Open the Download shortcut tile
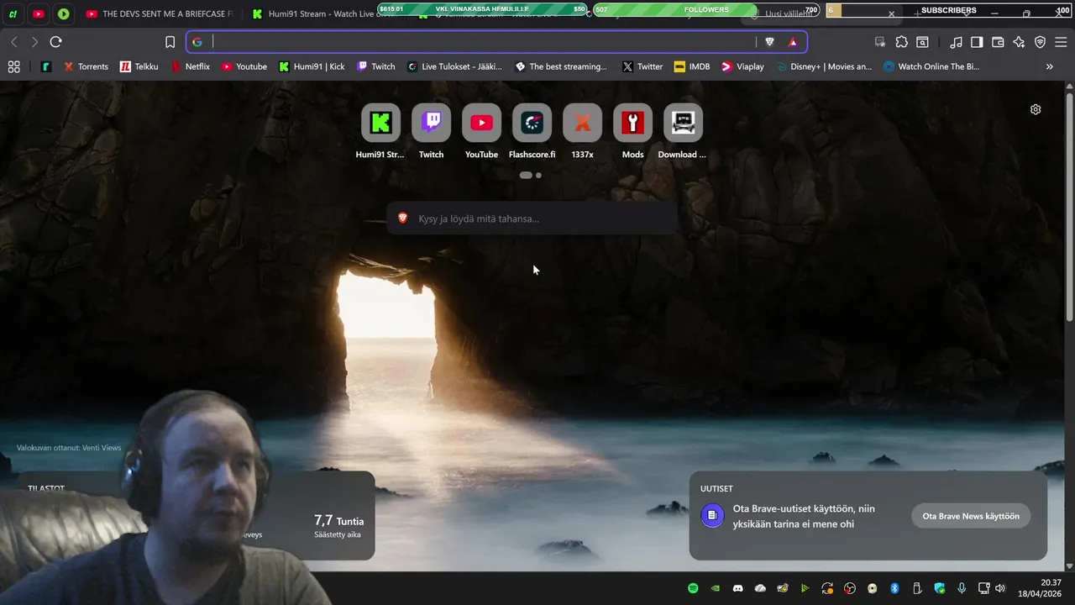This screenshot has width=1075, height=605. [683, 131]
